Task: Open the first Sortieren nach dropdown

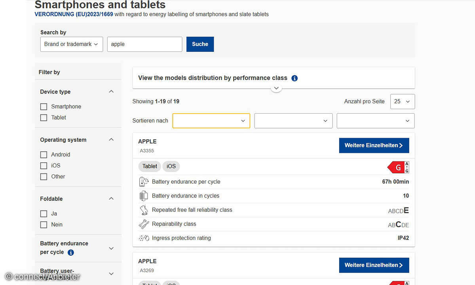Action: click(211, 121)
